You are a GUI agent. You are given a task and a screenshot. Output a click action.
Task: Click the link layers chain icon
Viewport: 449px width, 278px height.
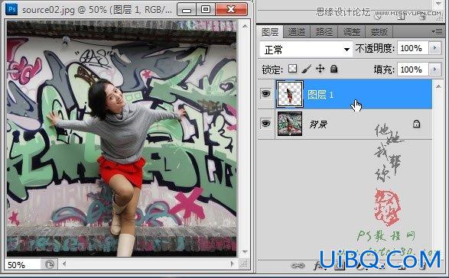tap(298, 266)
